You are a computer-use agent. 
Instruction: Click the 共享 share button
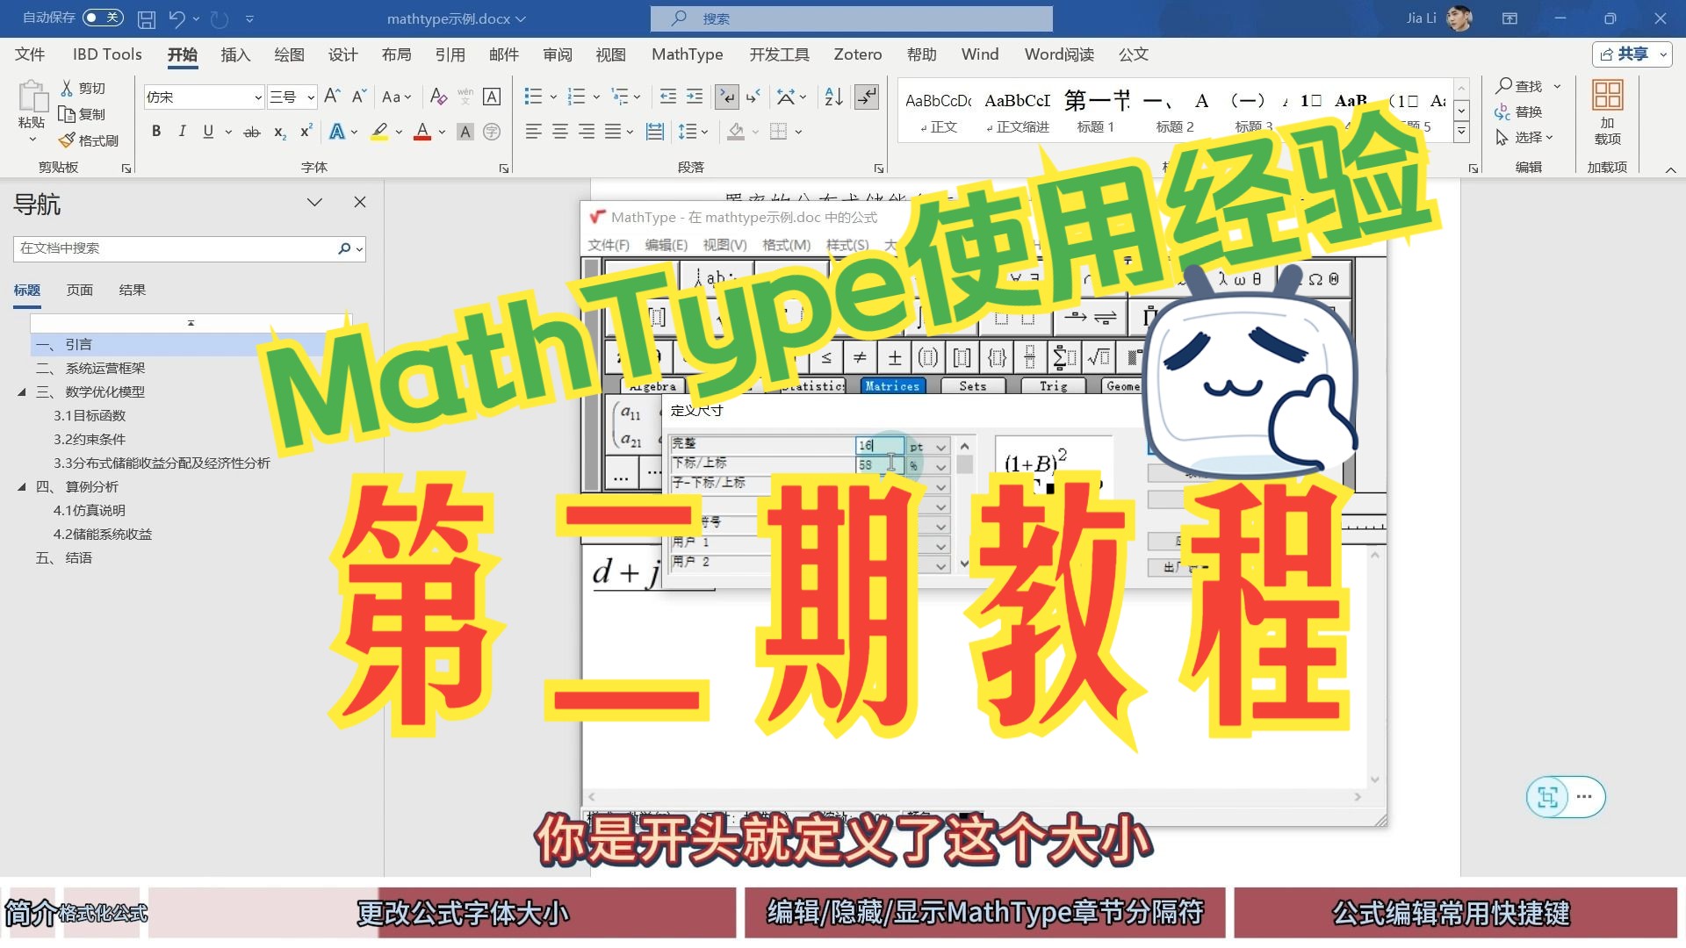[1632, 54]
